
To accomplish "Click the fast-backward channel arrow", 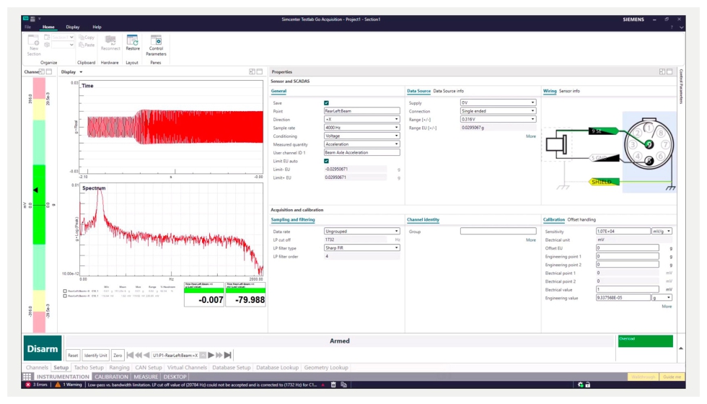I will point(139,355).
